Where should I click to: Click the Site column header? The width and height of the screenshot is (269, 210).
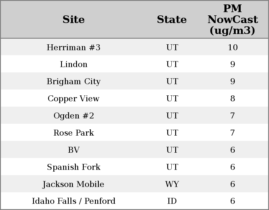point(73,20)
